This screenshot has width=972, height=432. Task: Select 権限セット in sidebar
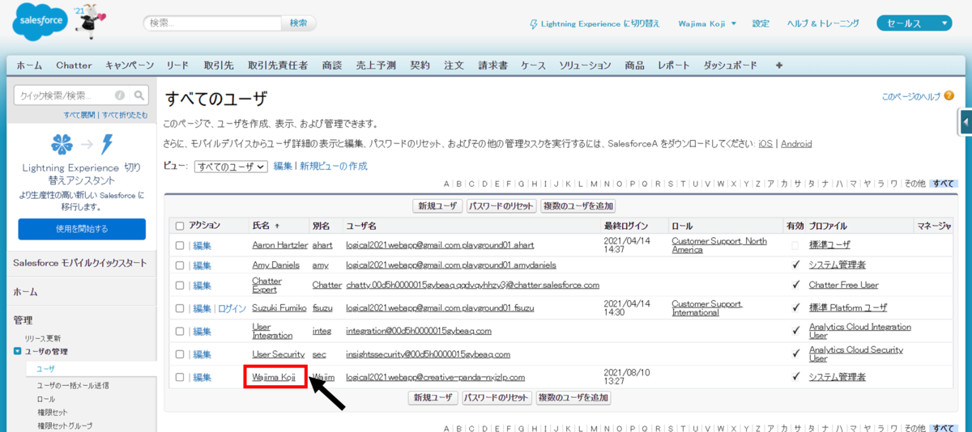pos(53,413)
